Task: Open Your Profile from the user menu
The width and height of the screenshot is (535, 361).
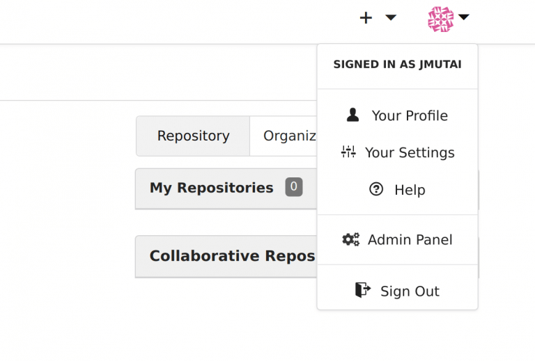Action: [410, 116]
